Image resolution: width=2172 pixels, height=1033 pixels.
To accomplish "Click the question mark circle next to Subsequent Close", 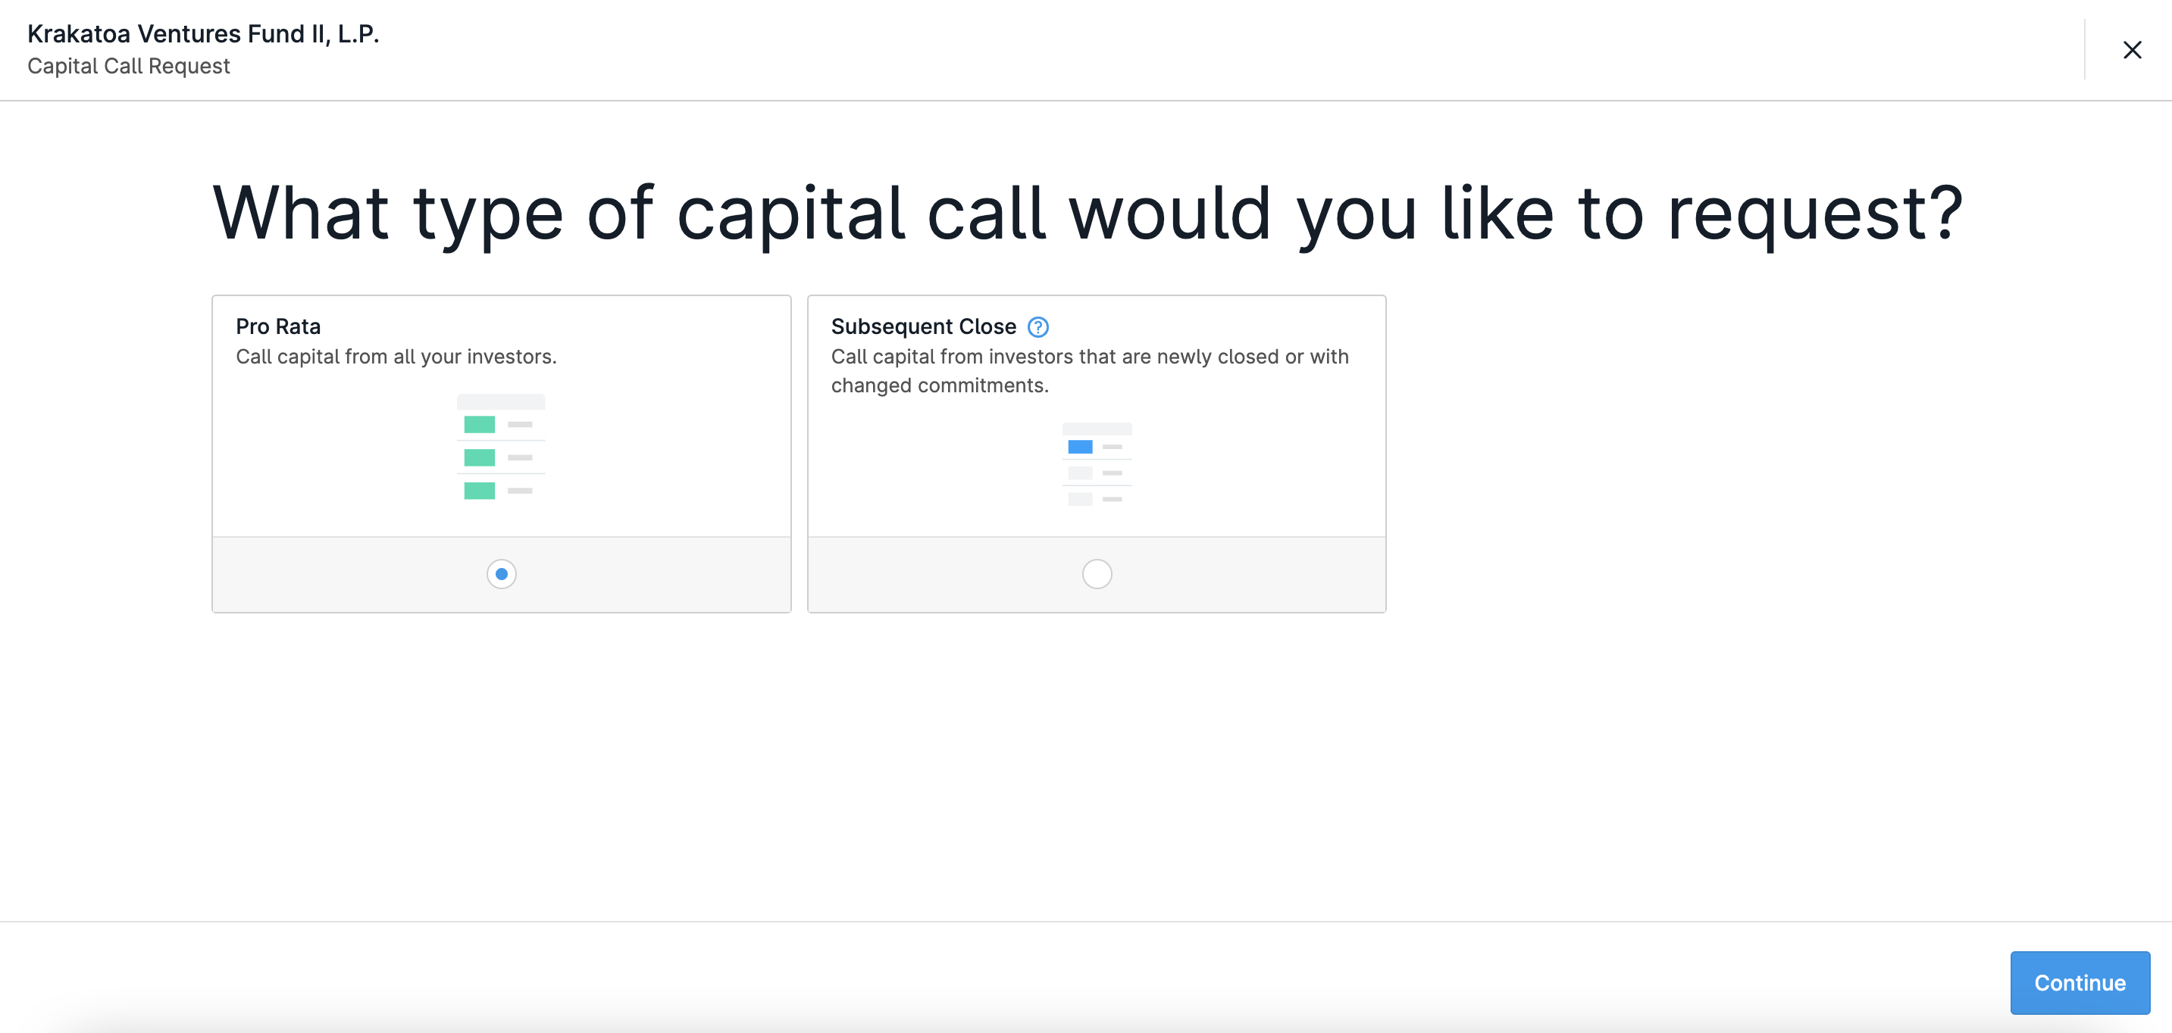I will (1039, 327).
